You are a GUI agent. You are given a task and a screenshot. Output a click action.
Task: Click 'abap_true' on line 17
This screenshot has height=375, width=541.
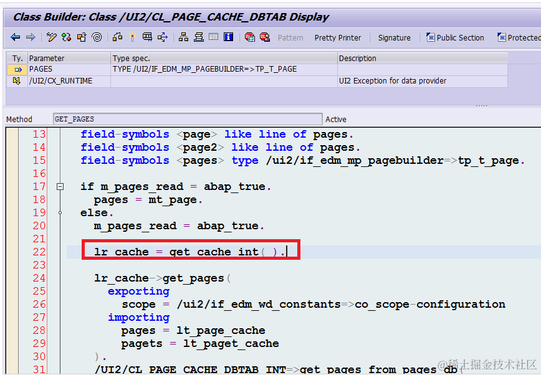pyautogui.click(x=234, y=187)
